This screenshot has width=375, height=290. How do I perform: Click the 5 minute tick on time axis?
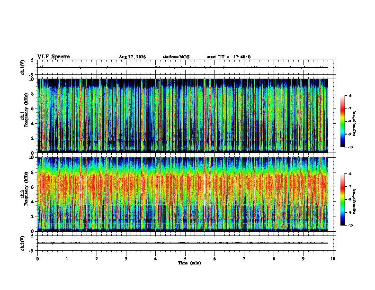coord(185,259)
